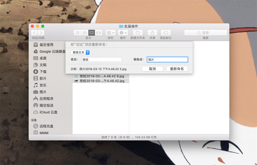This screenshot has width=257, height=165.
Task: Click inside the 搜索 search field
Action: (205, 32)
